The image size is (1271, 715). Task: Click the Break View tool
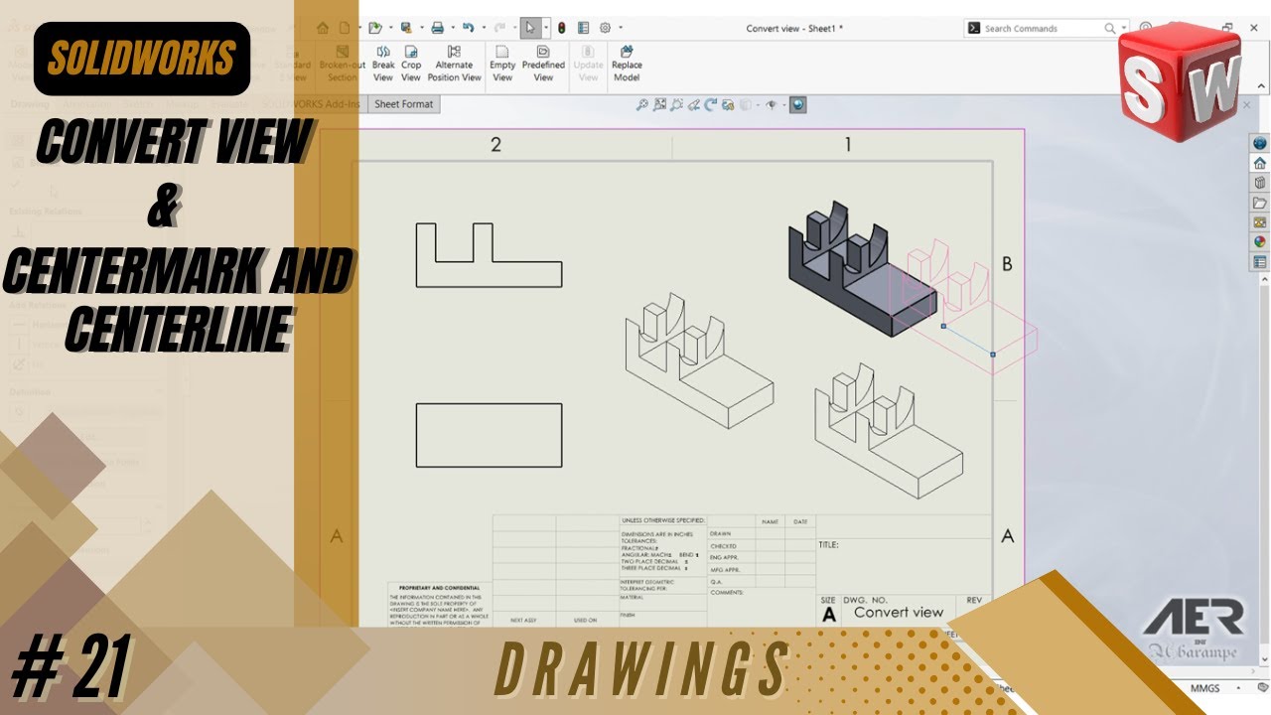(x=383, y=64)
